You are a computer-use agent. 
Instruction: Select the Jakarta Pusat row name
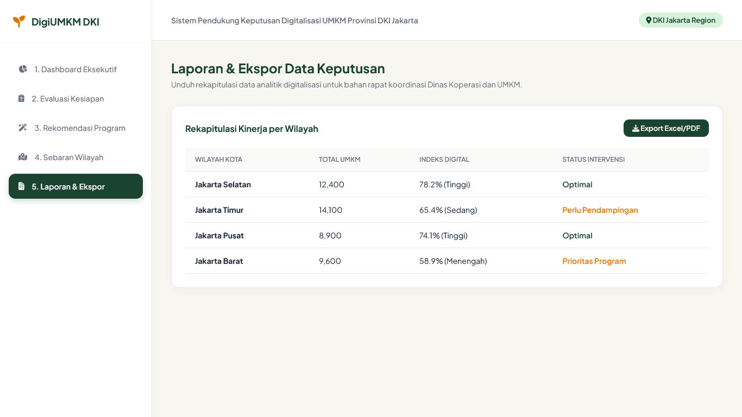219,236
